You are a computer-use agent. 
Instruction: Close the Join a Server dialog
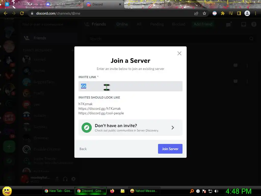(179, 53)
